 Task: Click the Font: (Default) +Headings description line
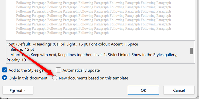pos(72,44)
